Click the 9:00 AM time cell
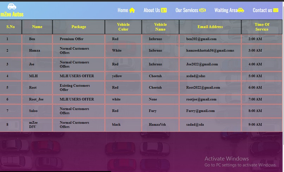 click(262, 125)
